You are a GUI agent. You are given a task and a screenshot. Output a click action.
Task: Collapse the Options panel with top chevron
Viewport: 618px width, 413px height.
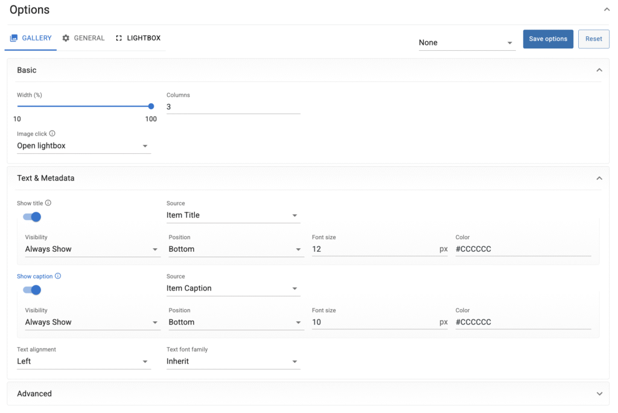point(607,10)
